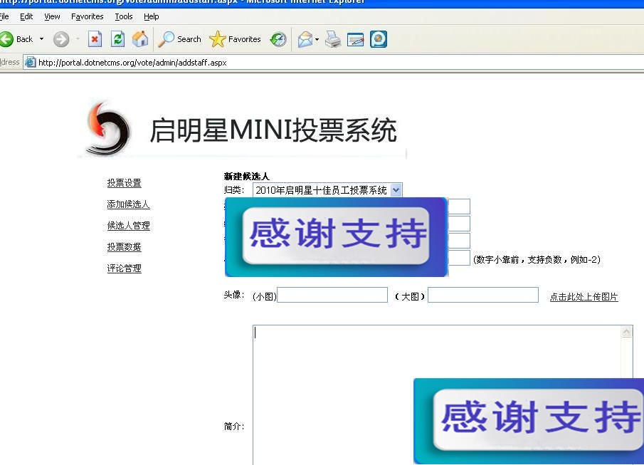Expand the Mail icon dropdown arrow
The height and width of the screenshot is (465, 644).
point(317,39)
